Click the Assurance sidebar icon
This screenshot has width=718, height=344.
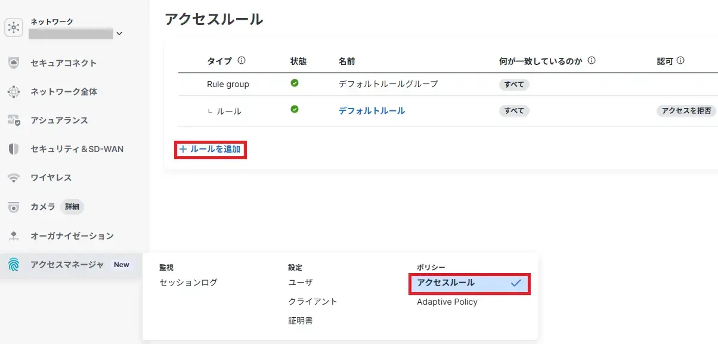[14, 120]
